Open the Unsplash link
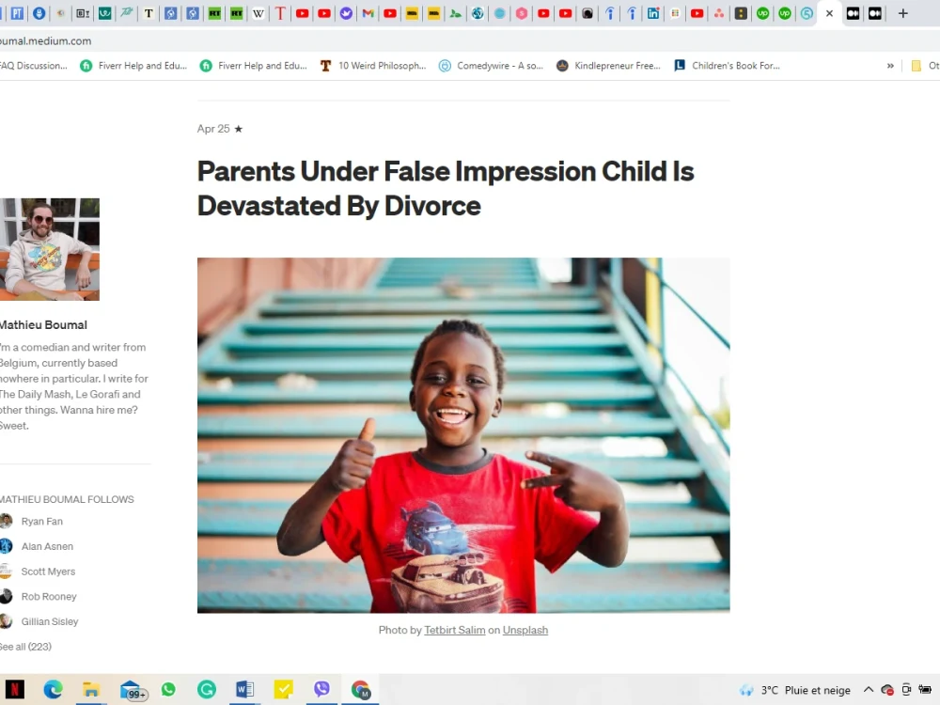Image resolution: width=940 pixels, height=705 pixels. 525,630
